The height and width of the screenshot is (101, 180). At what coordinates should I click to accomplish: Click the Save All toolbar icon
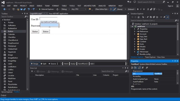tap(24, 9)
